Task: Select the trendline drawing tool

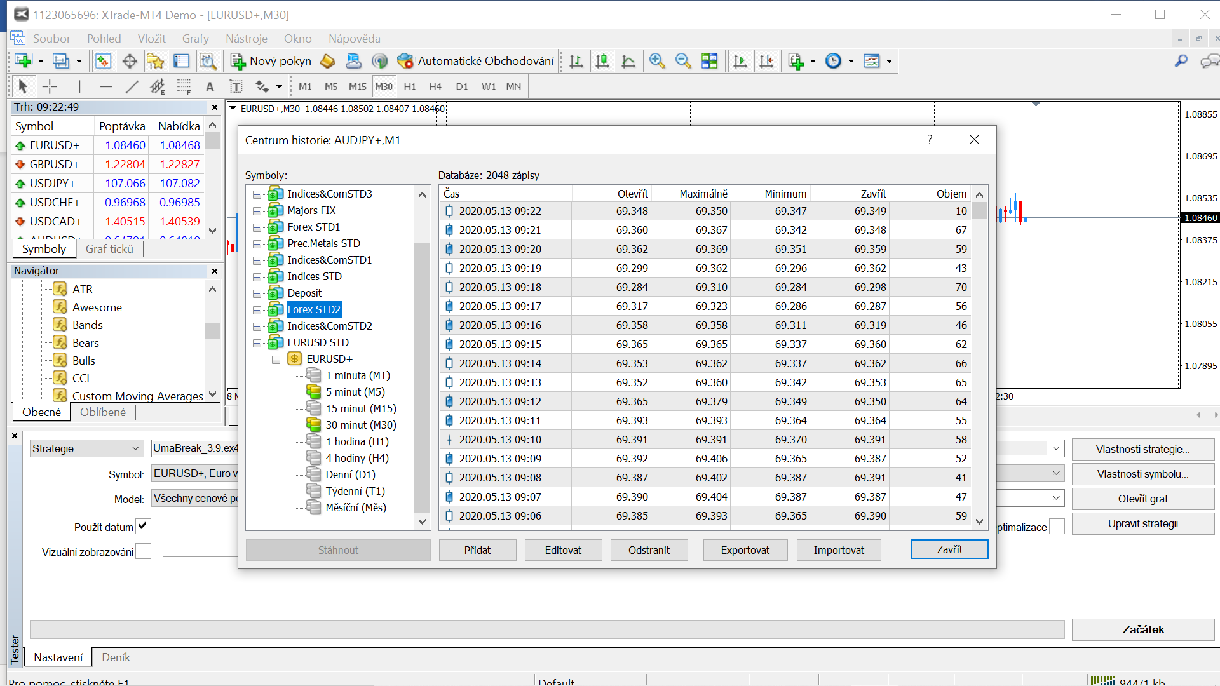Action: (x=132, y=86)
